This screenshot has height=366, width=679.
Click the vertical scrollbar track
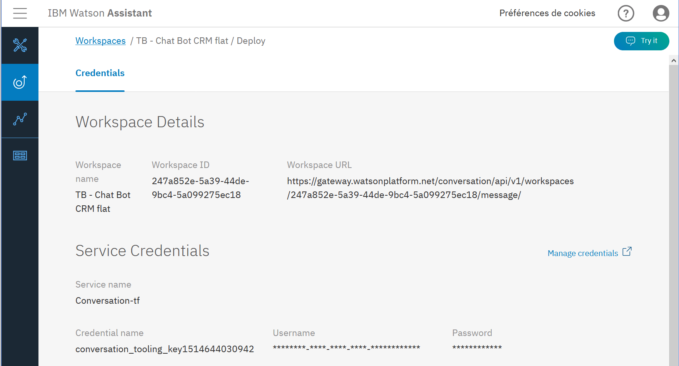tap(674, 215)
